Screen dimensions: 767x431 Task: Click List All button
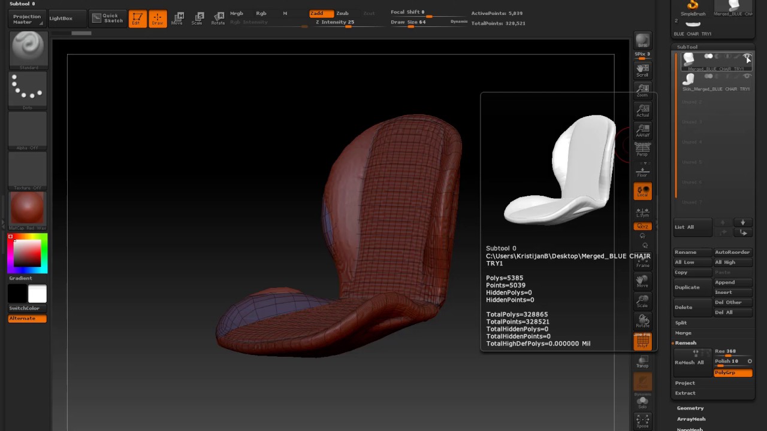(x=693, y=227)
